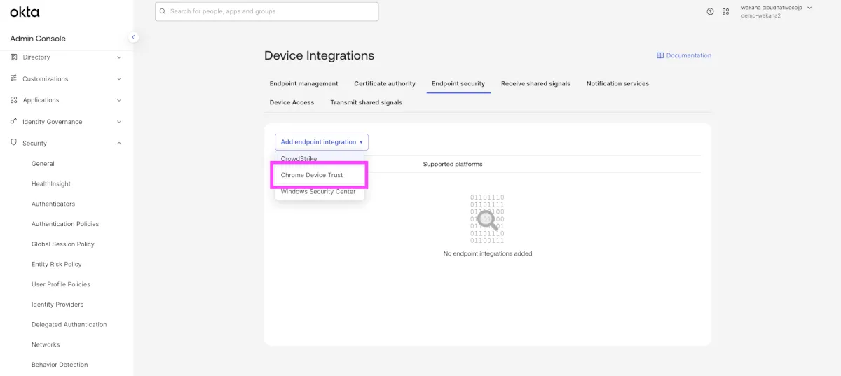This screenshot has width=841, height=376.
Task: Click the Identity Governance key icon
Action: point(14,121)
